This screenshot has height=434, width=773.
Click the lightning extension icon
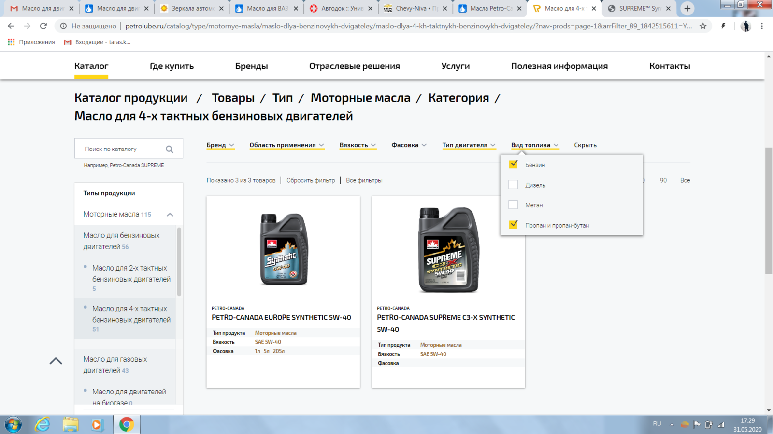[723, 26]
